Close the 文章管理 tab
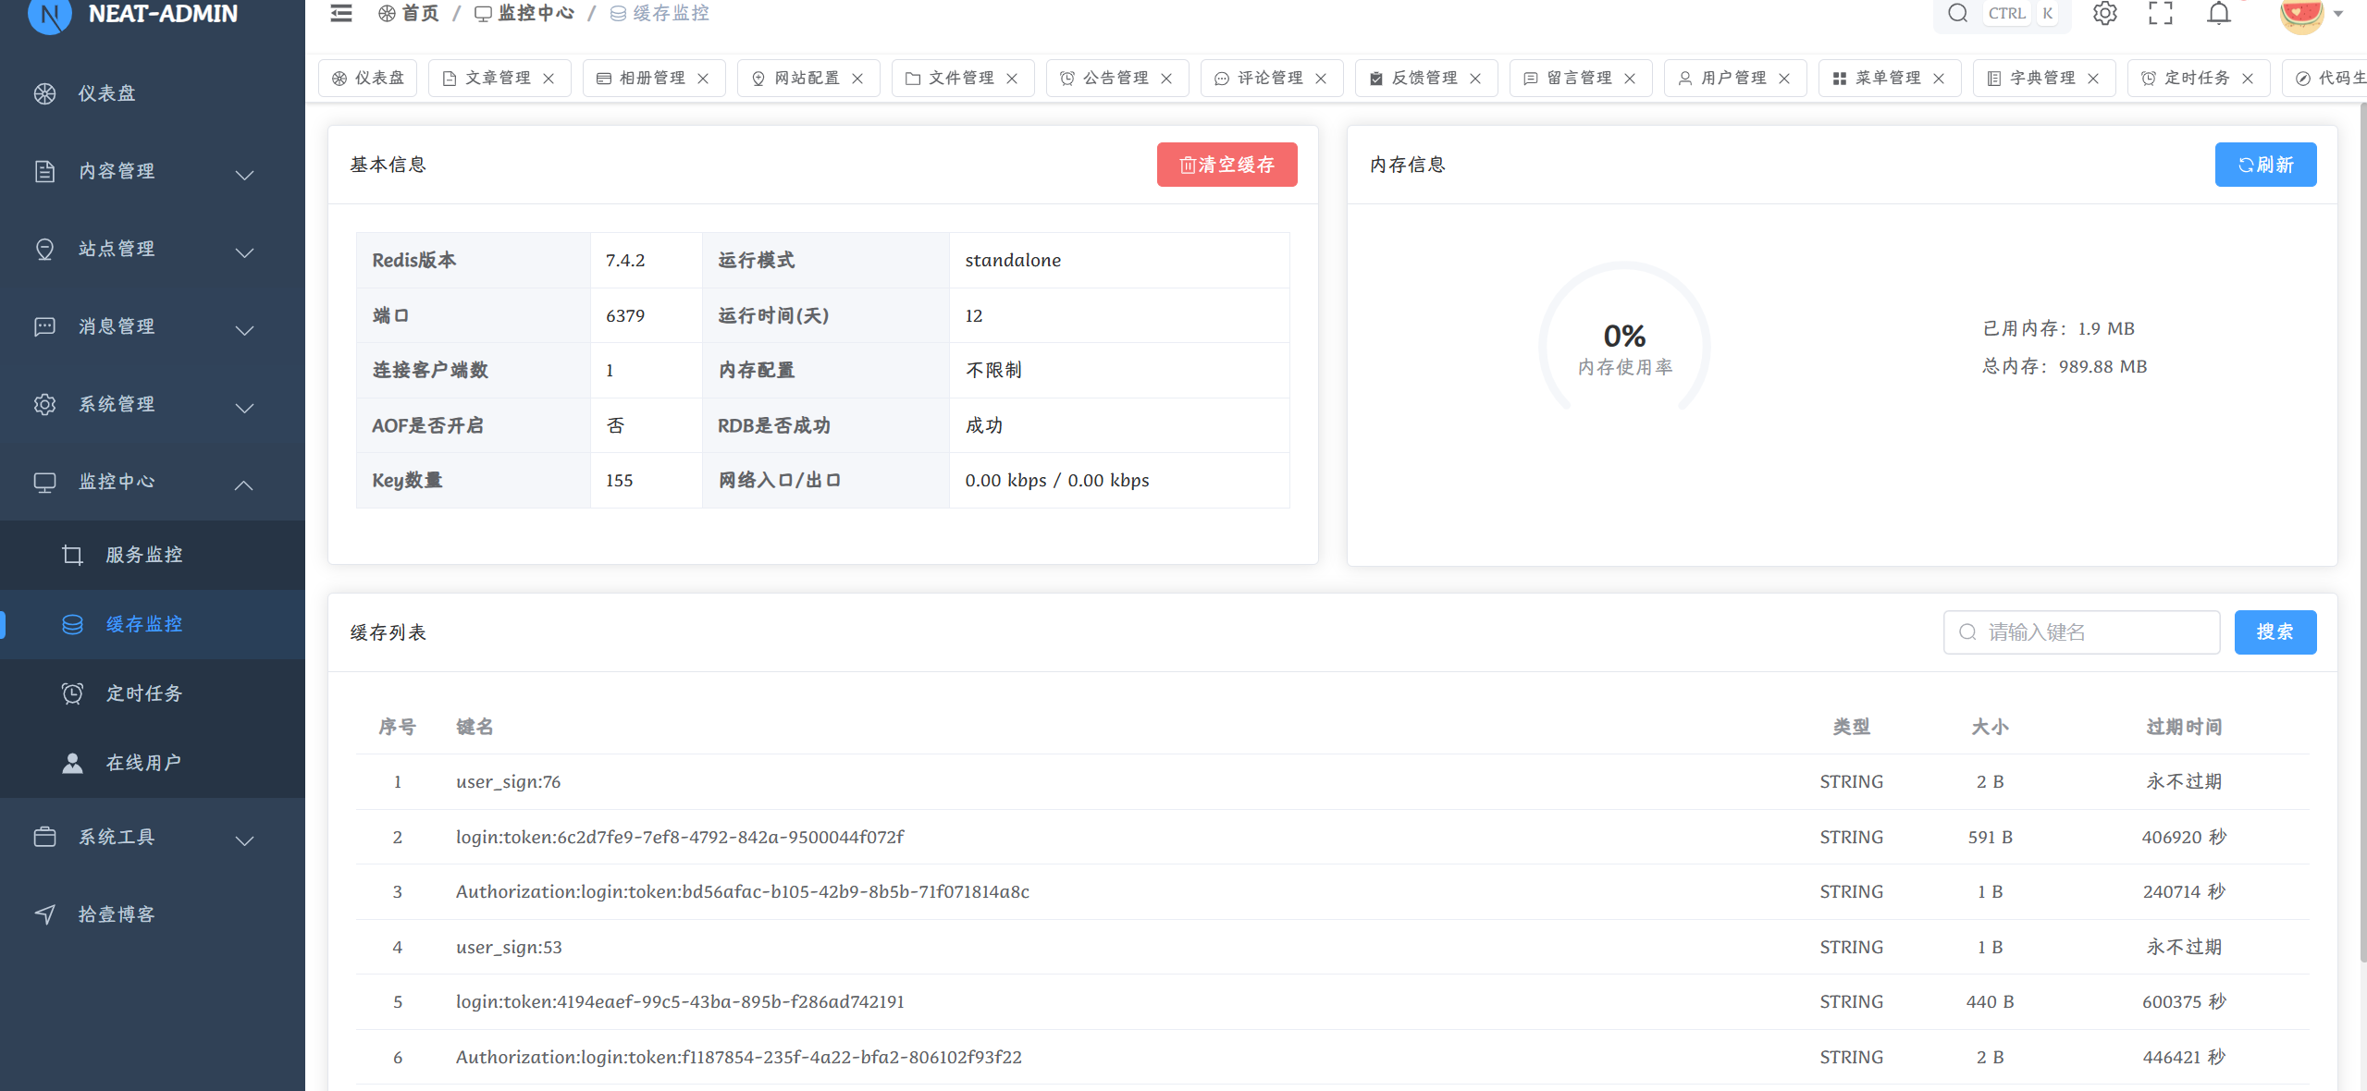 549,79
